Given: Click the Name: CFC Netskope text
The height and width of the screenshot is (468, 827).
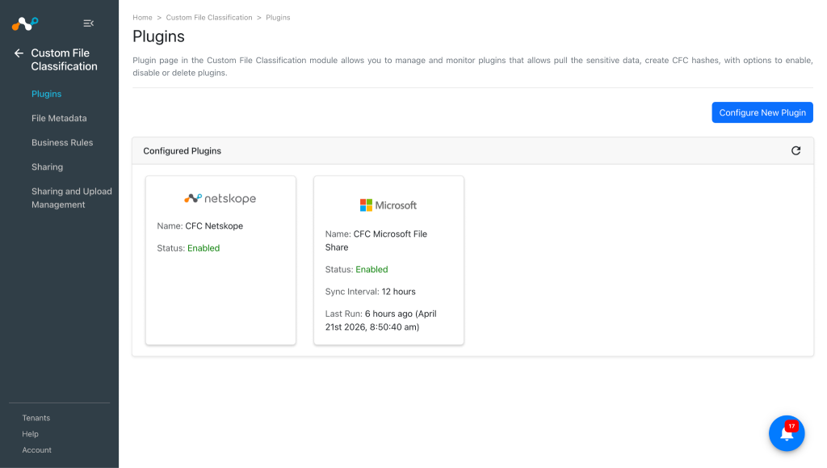Looking at the screenshot, I should (x=200, y=226).
